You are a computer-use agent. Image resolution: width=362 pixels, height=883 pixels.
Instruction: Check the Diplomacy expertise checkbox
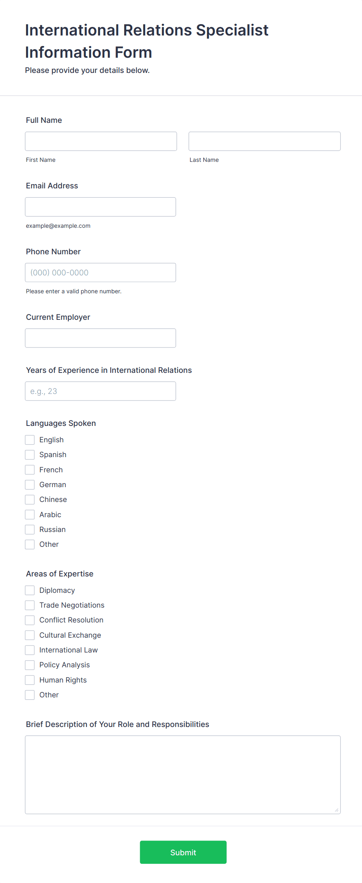[30, 590]
